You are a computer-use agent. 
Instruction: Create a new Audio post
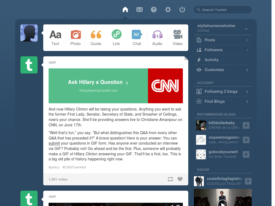click(x=157, y=38)
